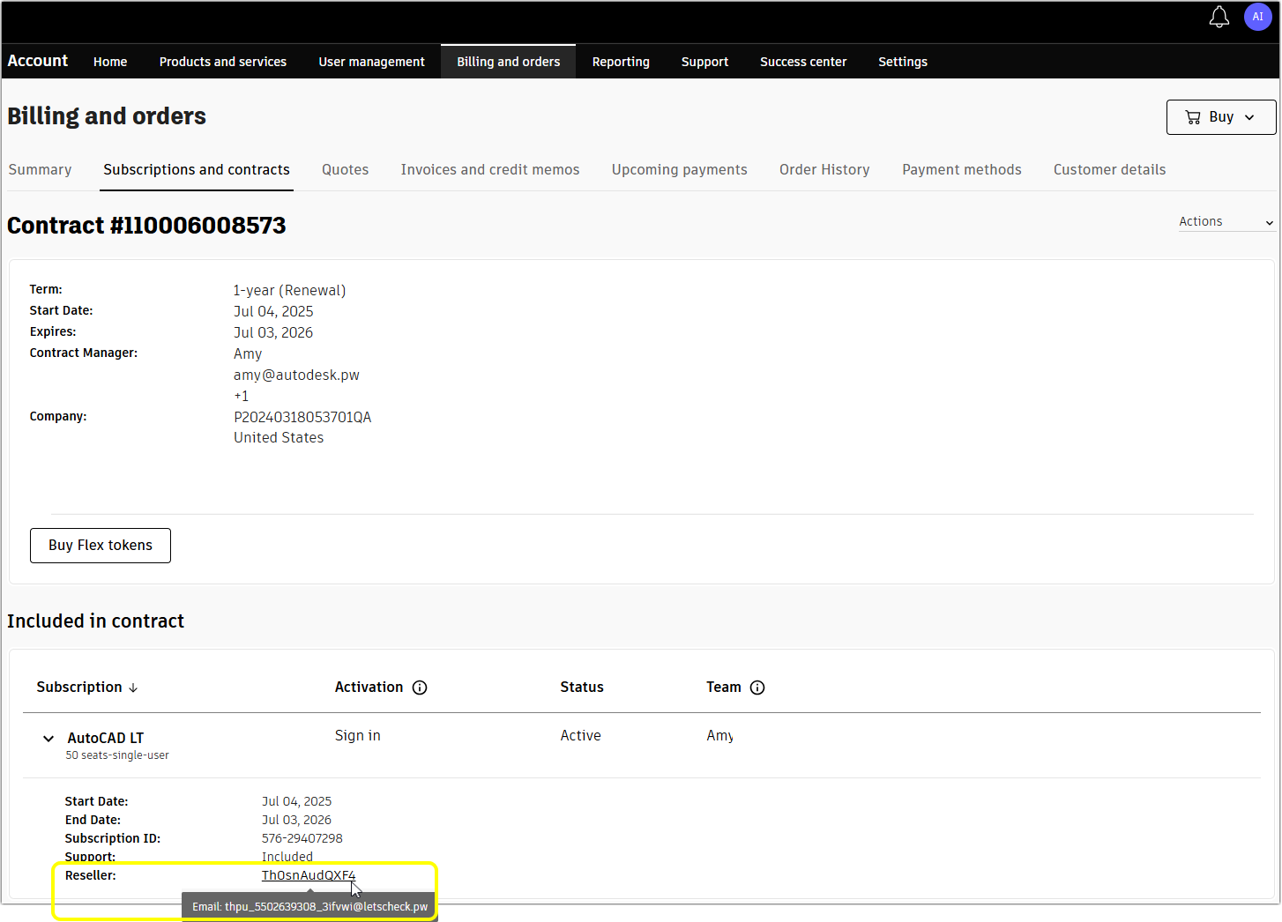This screenshot has width=1282, height=922.
Task: Switch to the Payment methods tab
Action: pyautogui.click(x=961, y=169)
